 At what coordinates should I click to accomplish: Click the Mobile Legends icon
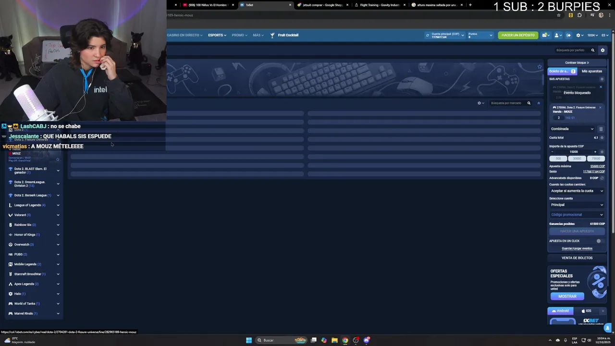[x=11, y=264]
